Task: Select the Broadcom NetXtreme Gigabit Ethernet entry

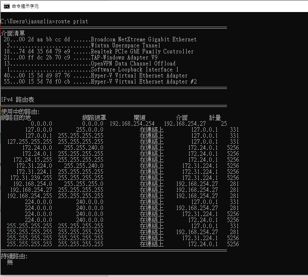Action: click(x=144, y=40)
